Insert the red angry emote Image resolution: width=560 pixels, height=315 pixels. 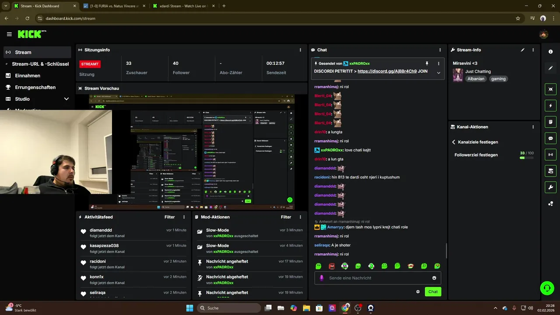point(332,266)
